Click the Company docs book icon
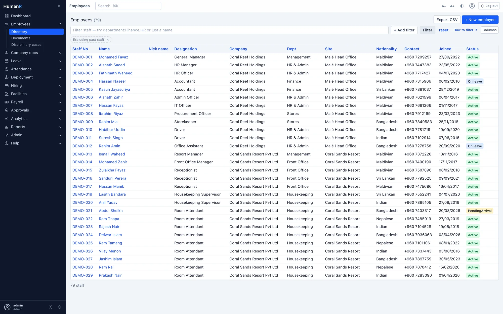503x314 pixels. [x=7, y=53]
